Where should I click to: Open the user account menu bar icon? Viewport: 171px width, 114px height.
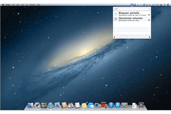coord(161,5)
